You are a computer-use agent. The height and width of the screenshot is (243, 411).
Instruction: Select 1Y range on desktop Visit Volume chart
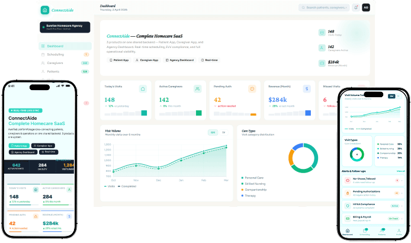click(224, 133)
